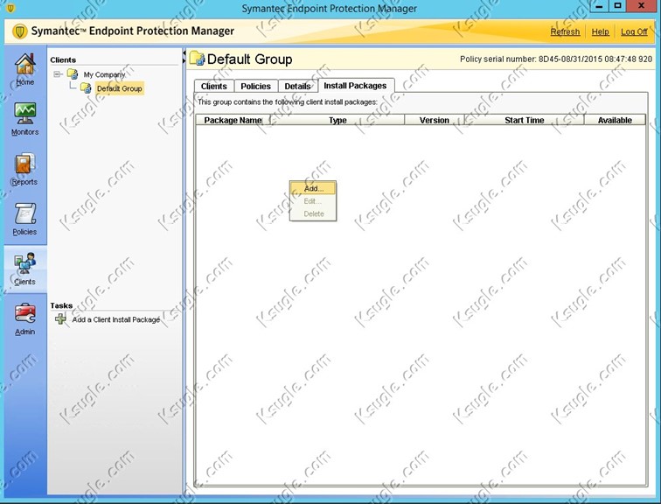The height and width of the screenshot is (504, 661).
Task: Open the Reports page icon
Action: click(x=24, y=164)
